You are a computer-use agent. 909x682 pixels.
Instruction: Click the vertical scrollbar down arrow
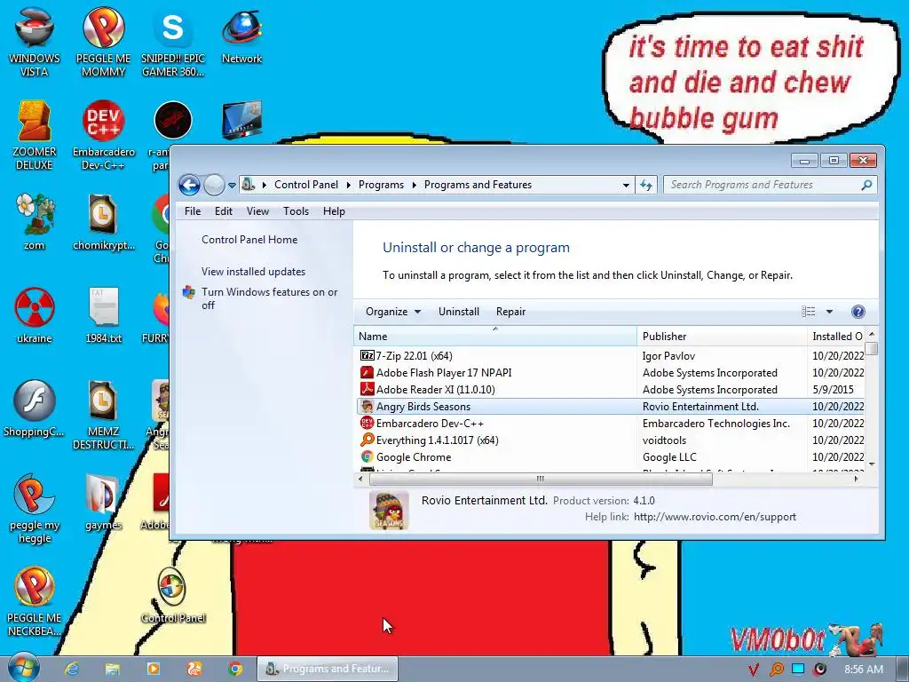point(872,464)
